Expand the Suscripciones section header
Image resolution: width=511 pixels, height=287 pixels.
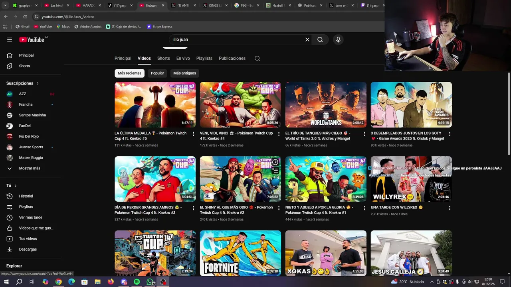[x=22, y=83]
